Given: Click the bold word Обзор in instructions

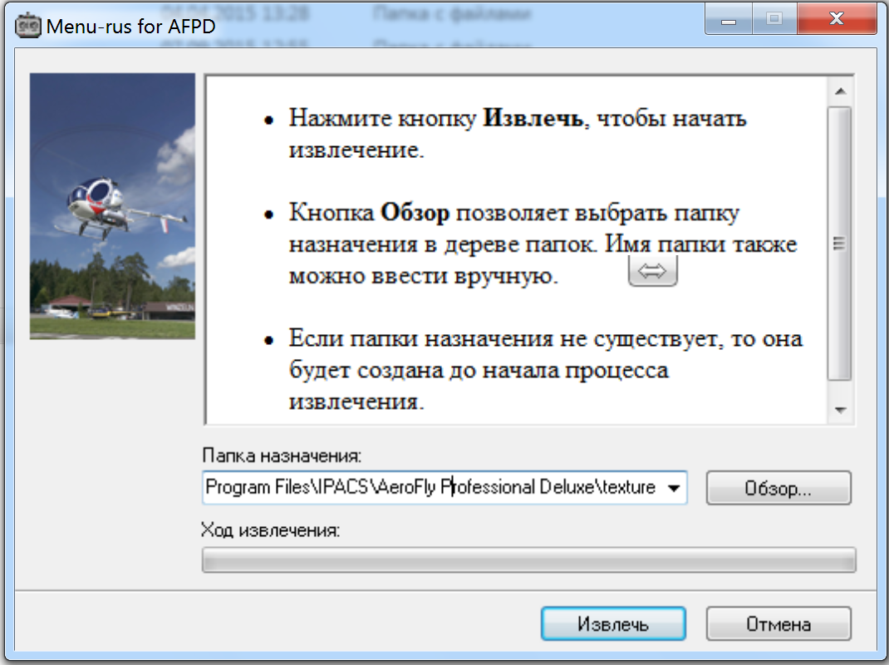Looking at the screenshot, I should pyautogui.click(x=415, y=213).
